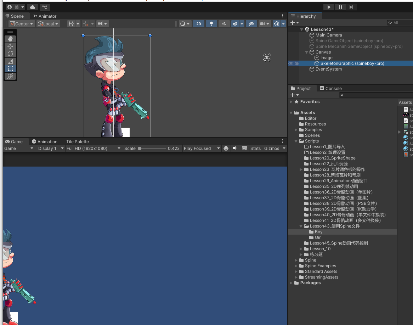The width and height of the screenshot is (413, 325).
Task: Toggle scene audio mute
Action: pos(224,24)
